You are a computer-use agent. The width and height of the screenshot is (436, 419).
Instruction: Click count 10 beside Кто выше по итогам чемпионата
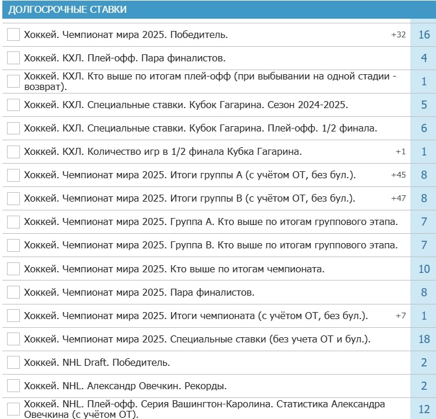coord(424,269)
